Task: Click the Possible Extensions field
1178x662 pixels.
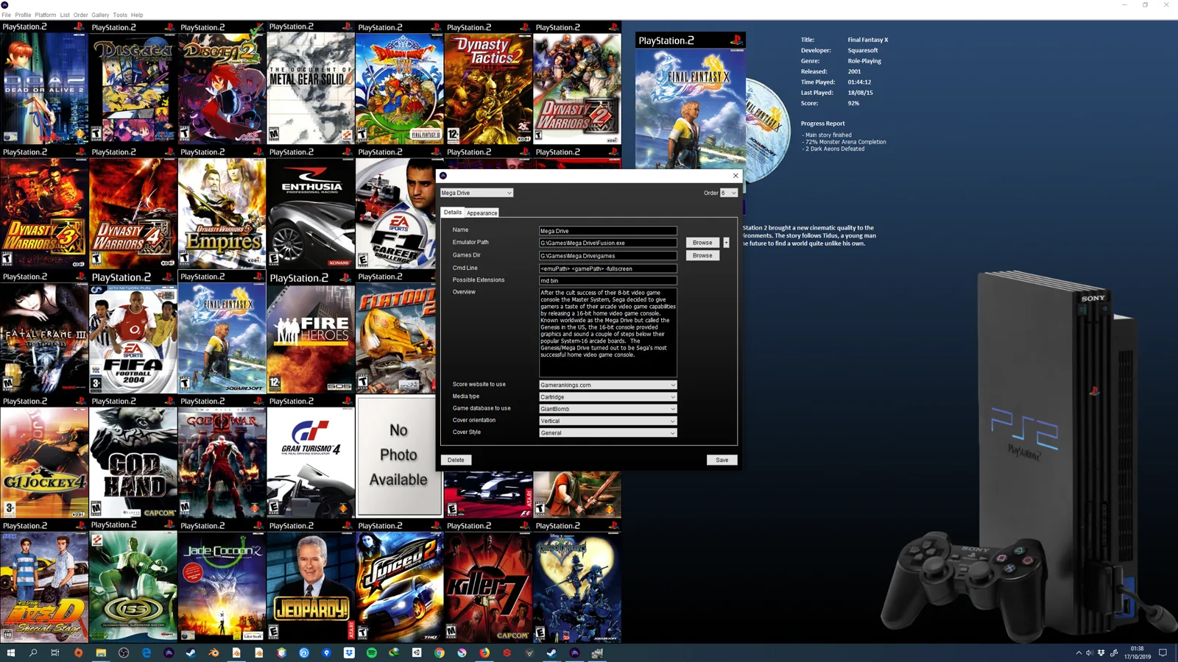Action: tap(608, 280)
